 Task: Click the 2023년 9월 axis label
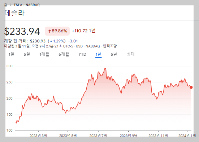tap(129, 136)
